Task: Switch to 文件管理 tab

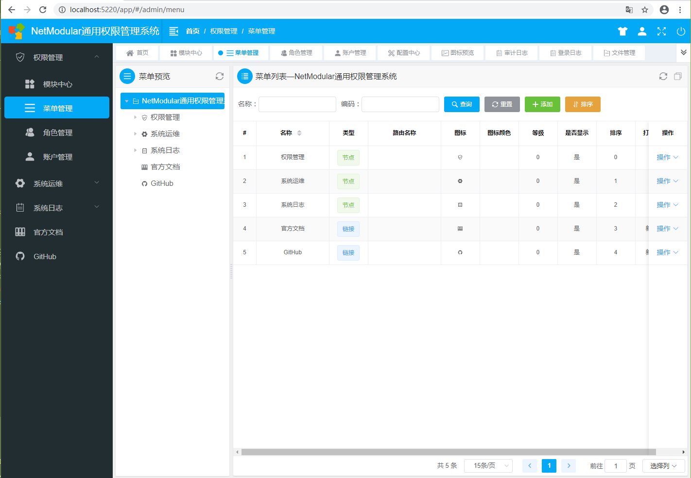Action: click(x=619, y=52)
